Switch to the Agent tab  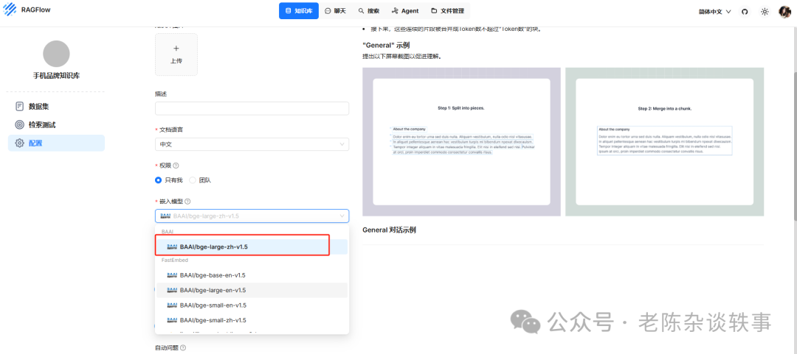[x=405, y=10]
